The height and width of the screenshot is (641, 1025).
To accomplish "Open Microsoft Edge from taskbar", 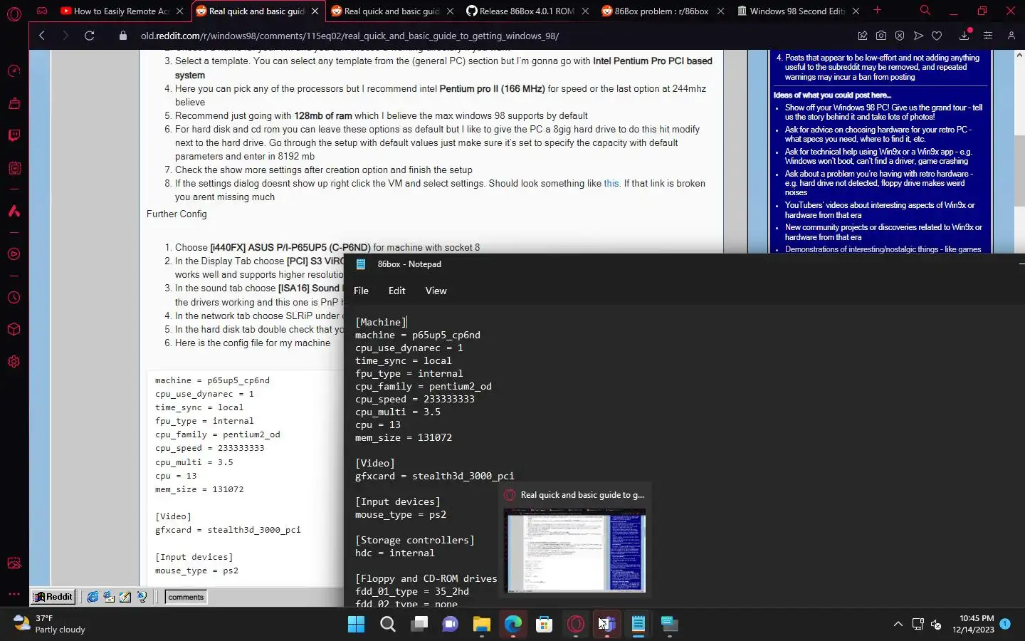I will pos(513,625).
